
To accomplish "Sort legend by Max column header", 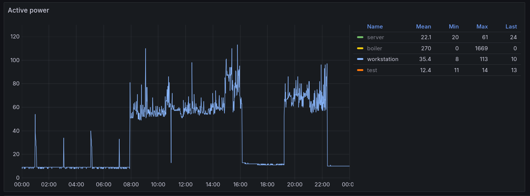I will point(482,27).
